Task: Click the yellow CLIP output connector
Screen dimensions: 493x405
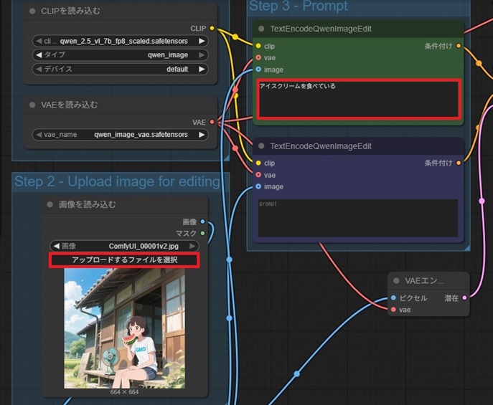Action: coord(212,29)
